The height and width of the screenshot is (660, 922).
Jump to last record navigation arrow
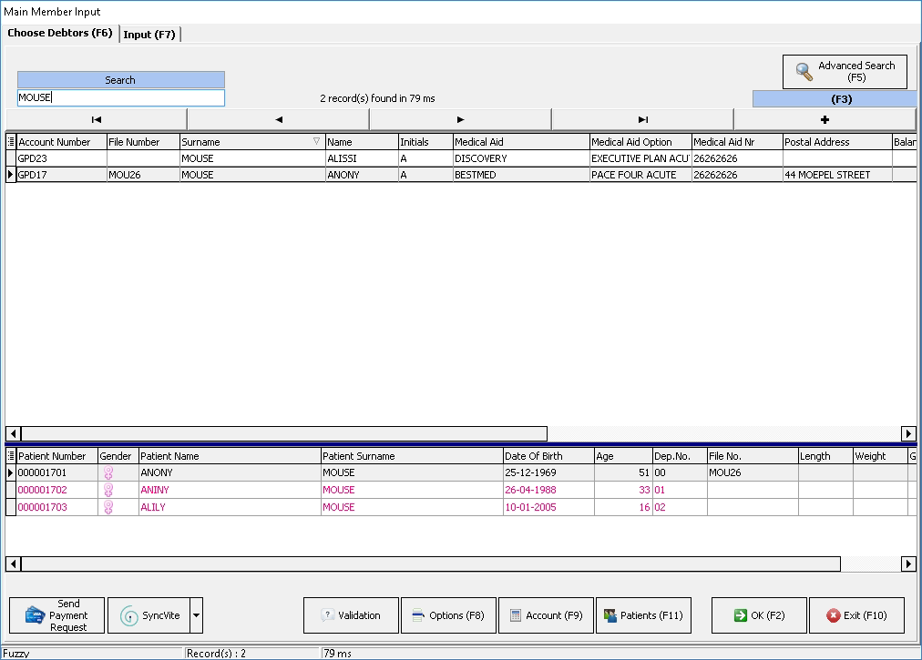(x=642, y=119)
